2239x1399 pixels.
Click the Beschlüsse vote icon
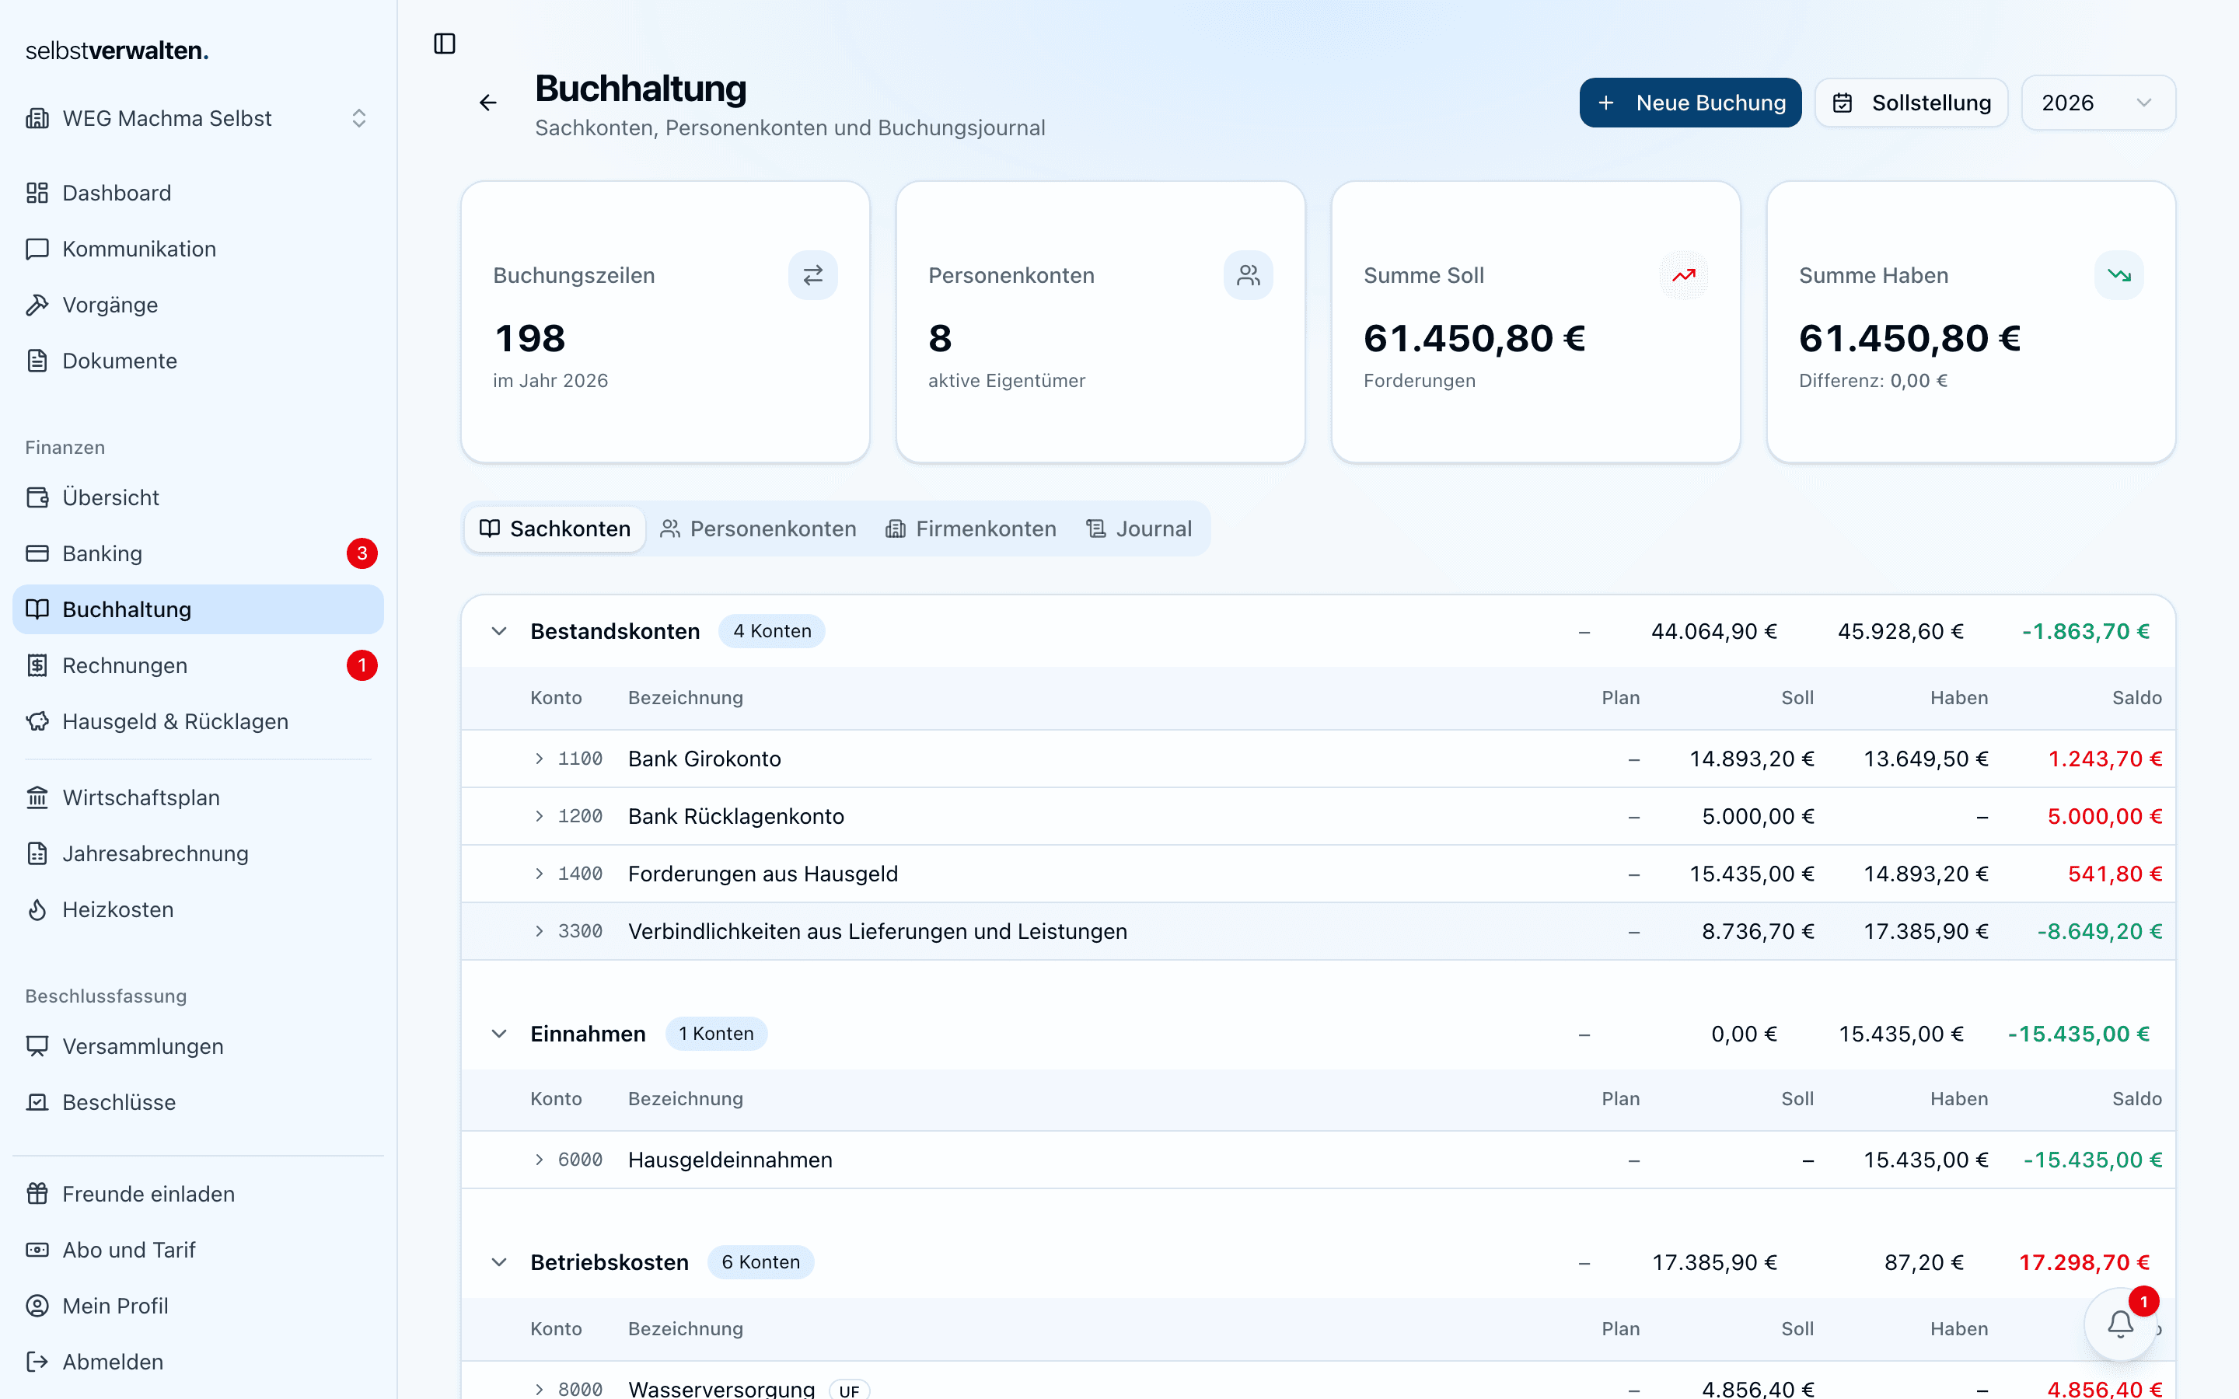pos(37,1102)
